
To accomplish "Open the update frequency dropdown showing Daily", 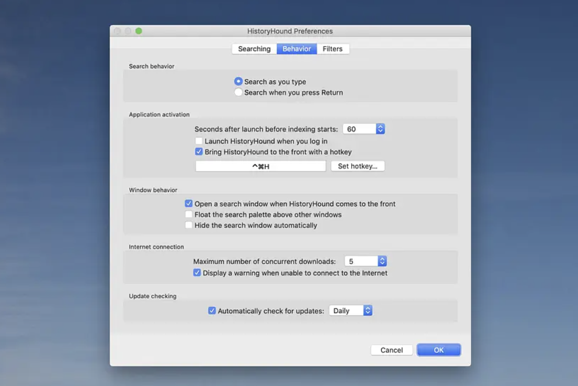I will tap(350, 310).
